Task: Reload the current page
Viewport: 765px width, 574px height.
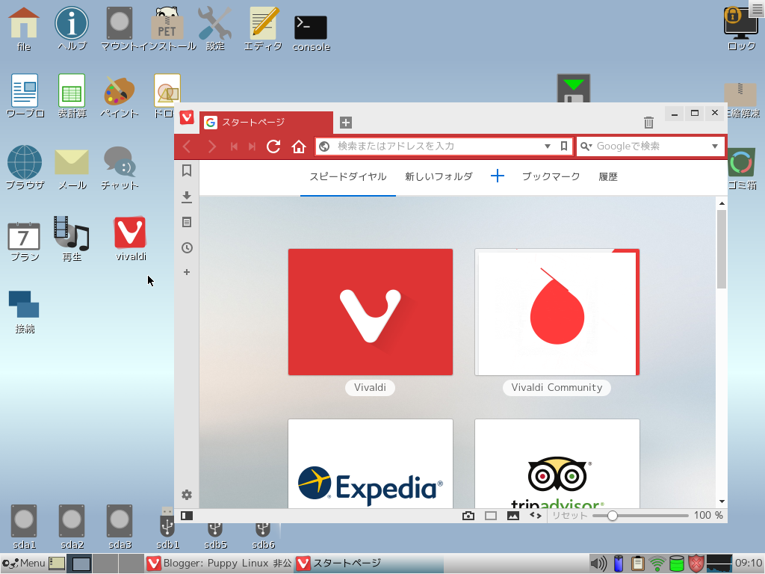Action: click(x=273, y=146)
